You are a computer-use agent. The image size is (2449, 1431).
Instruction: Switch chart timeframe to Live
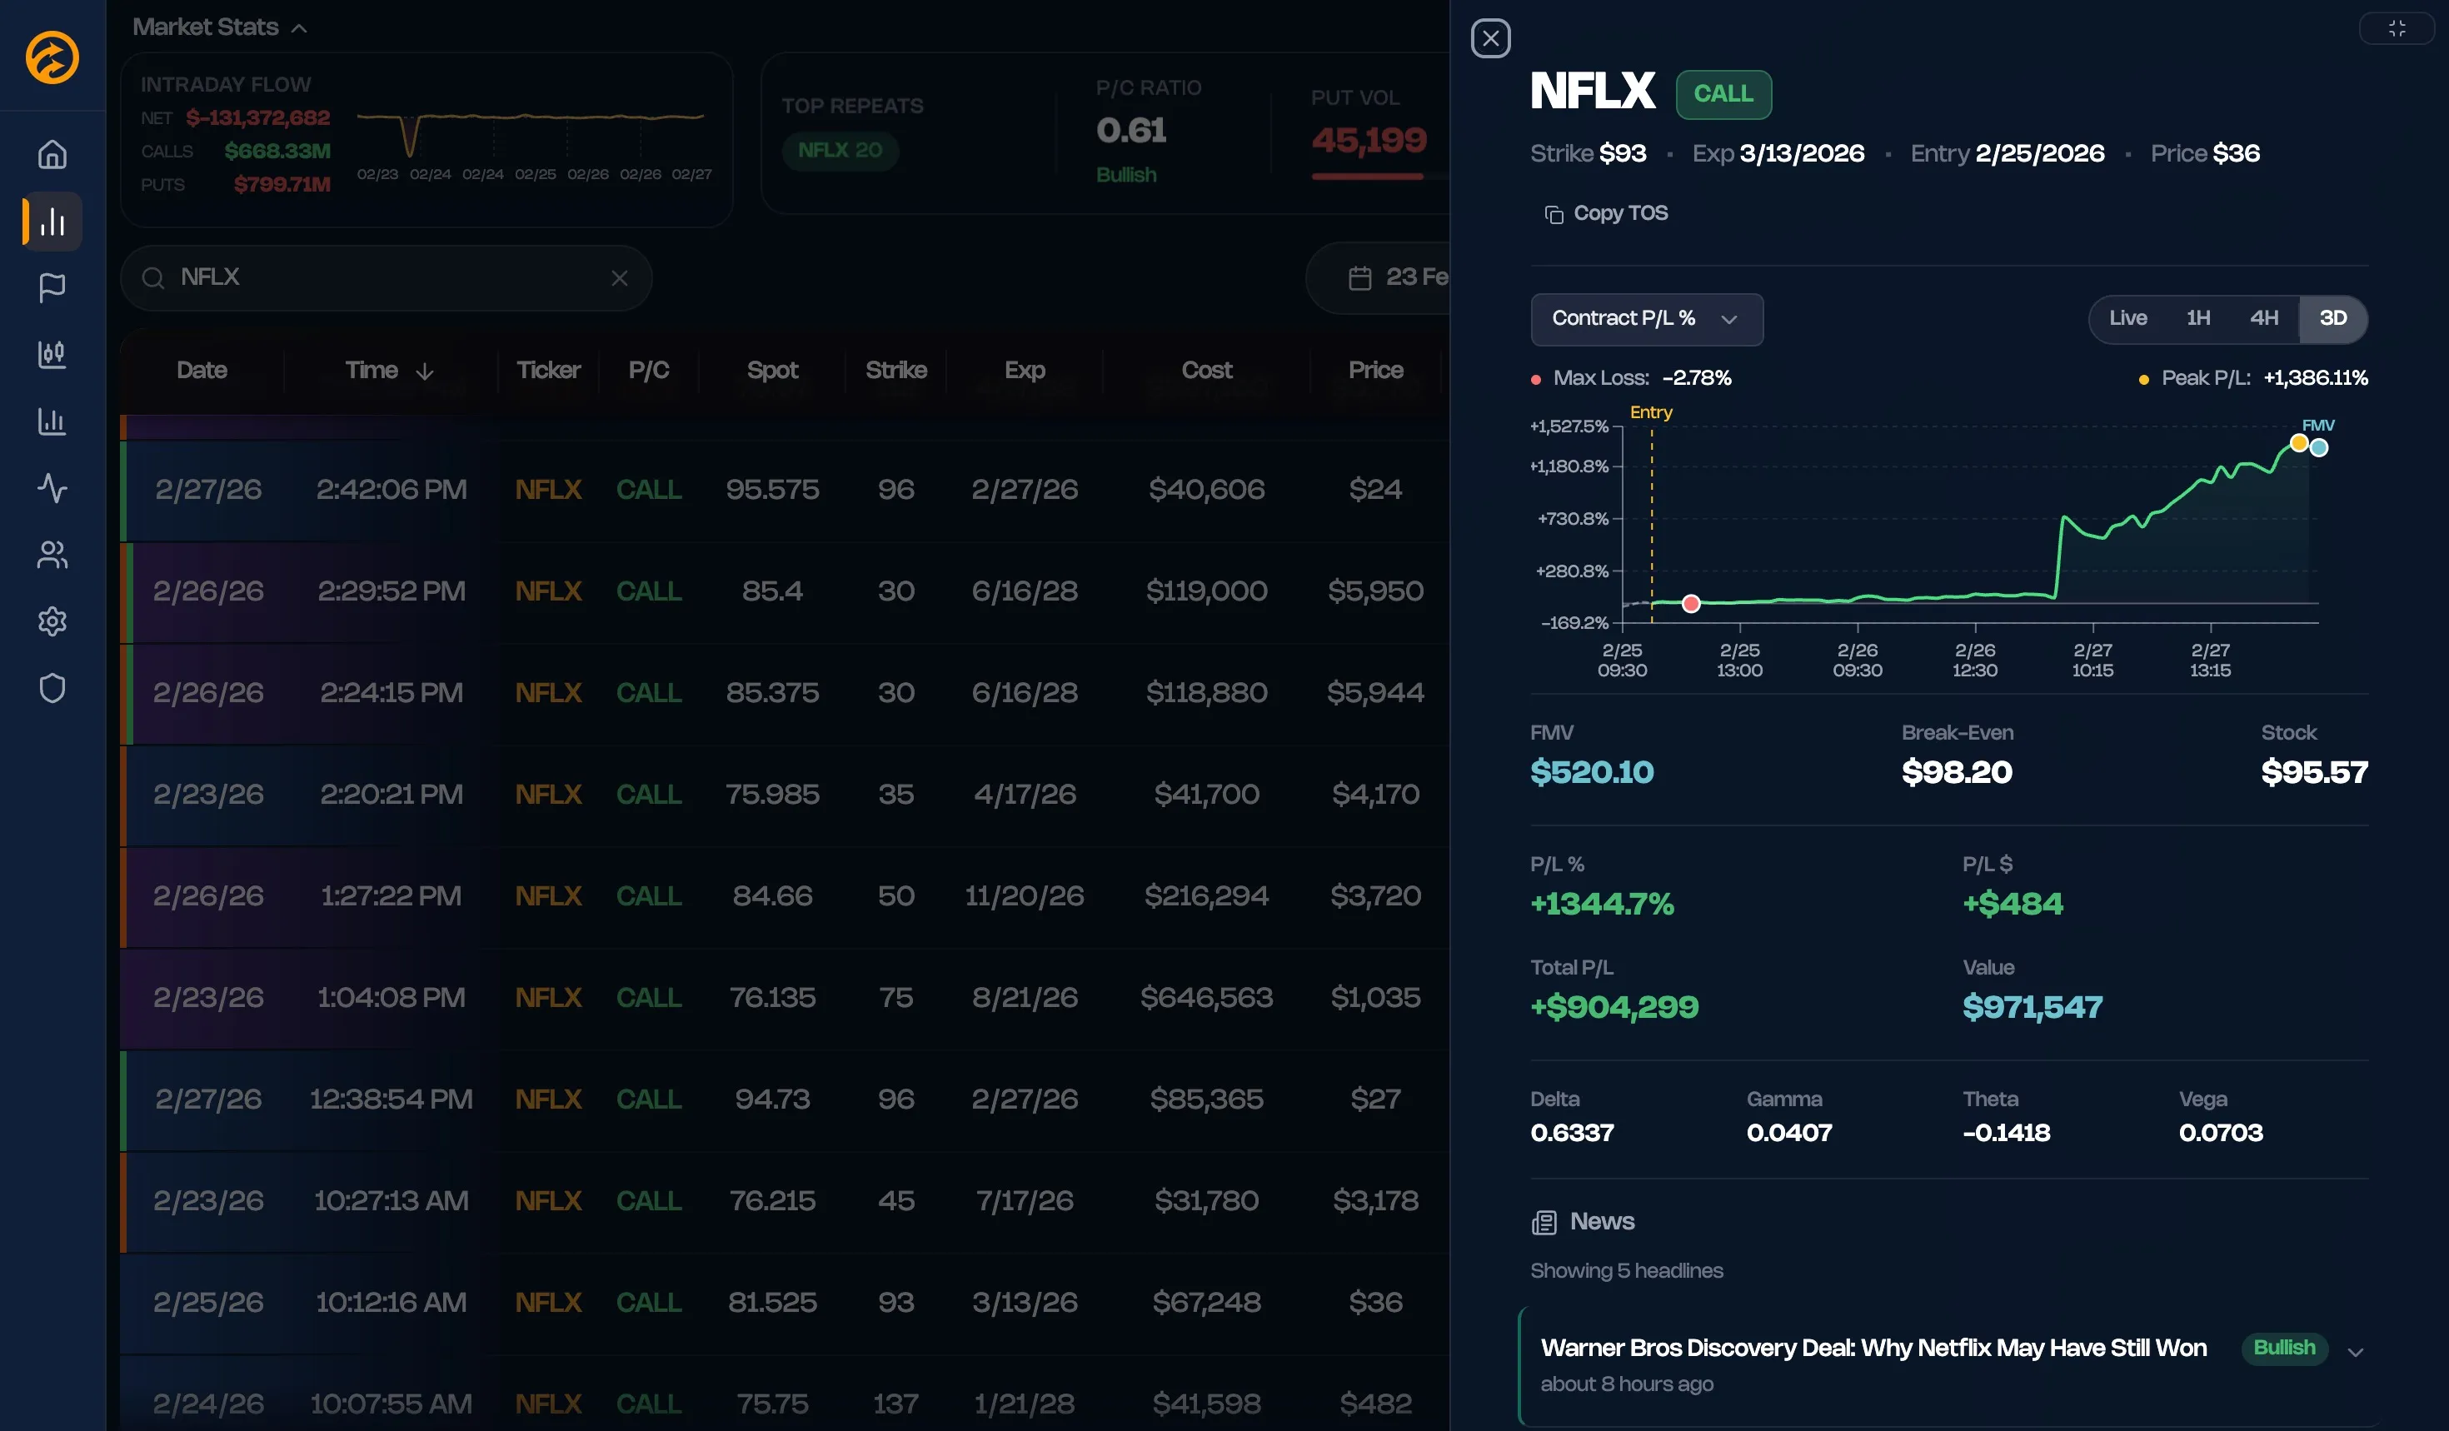[2128, 317]
